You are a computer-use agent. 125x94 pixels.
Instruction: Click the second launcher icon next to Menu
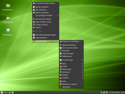pos(13,92)
